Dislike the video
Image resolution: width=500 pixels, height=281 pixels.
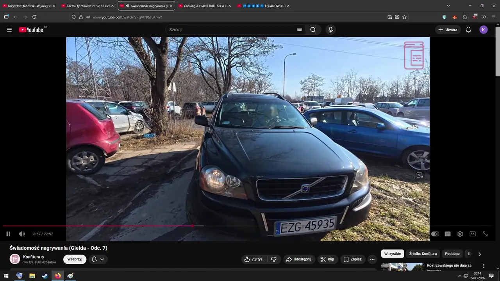click(x=274, y=259)
